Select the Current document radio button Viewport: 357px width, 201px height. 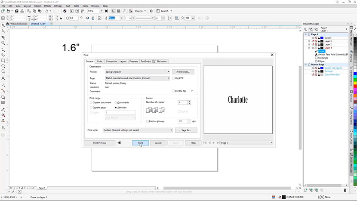[91, 102]
